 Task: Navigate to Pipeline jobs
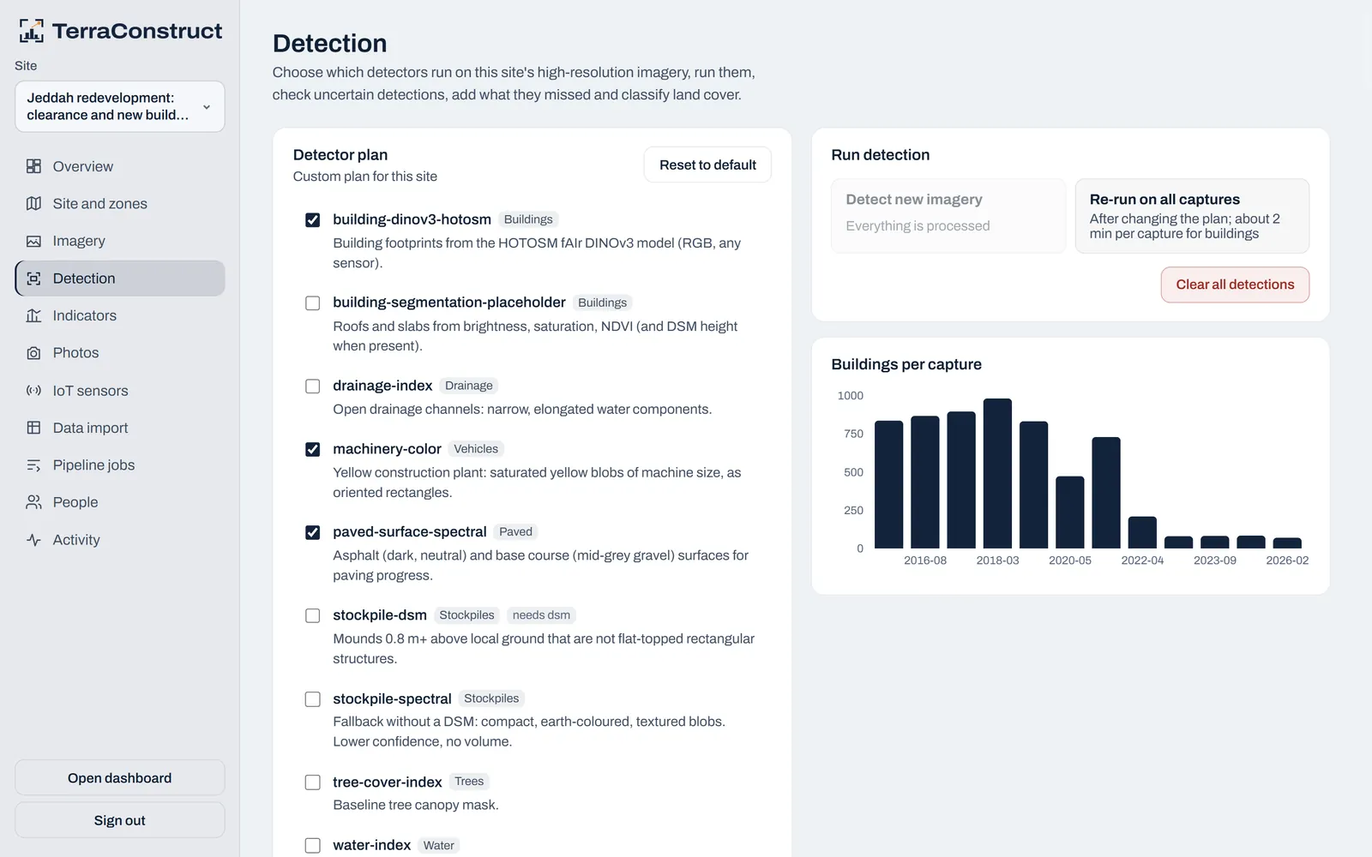tap(120, 465)
